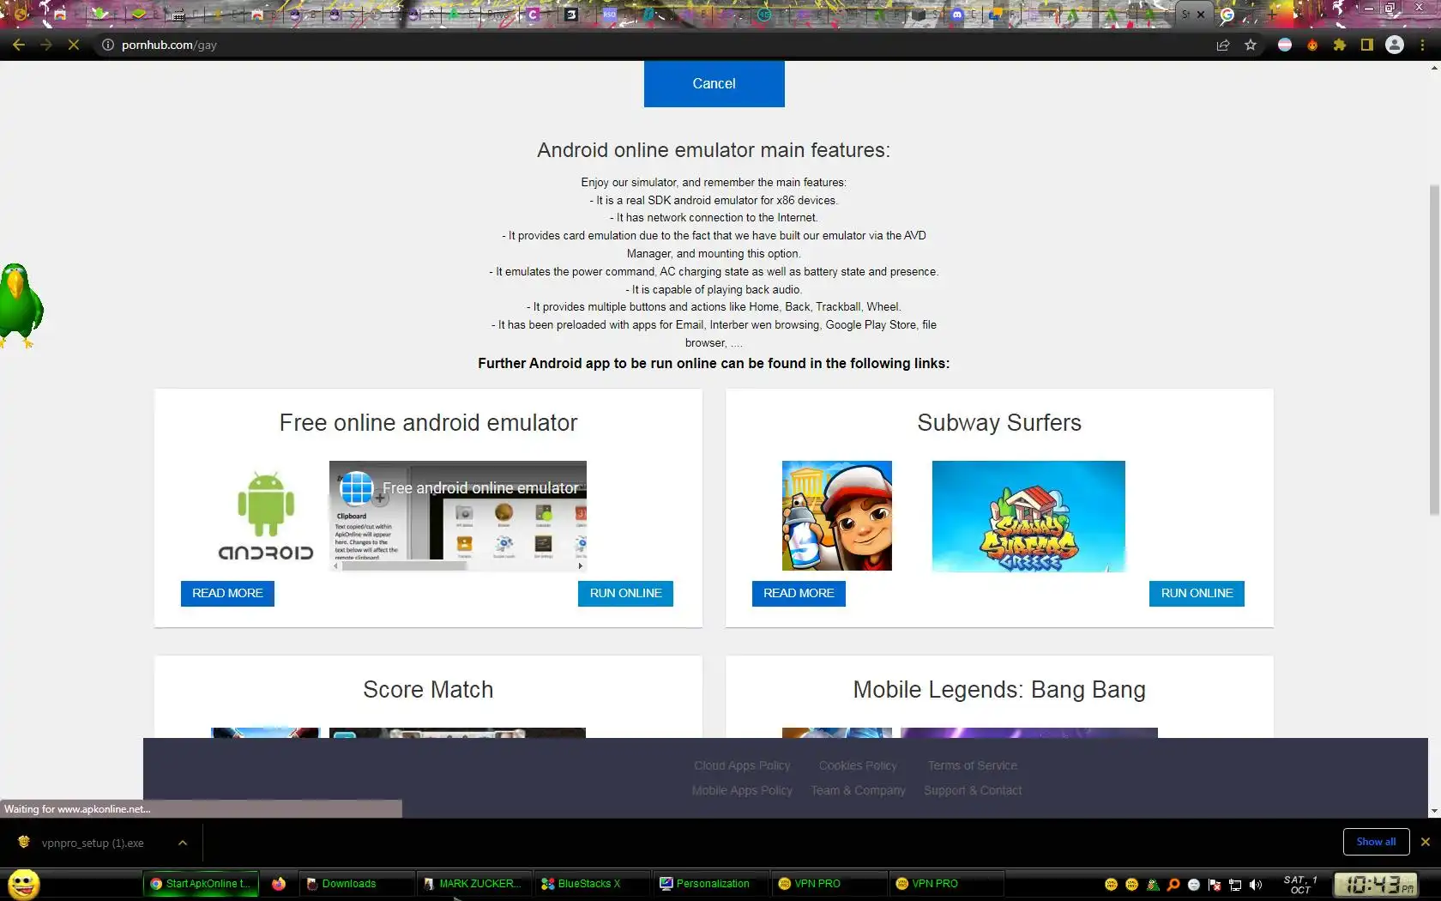Screen dimensions: 1441x901
Task: Run Subway Surfers online
Action: click(1197, 593)
